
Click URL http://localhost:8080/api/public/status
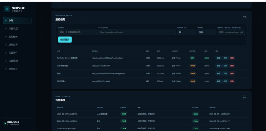107,58
